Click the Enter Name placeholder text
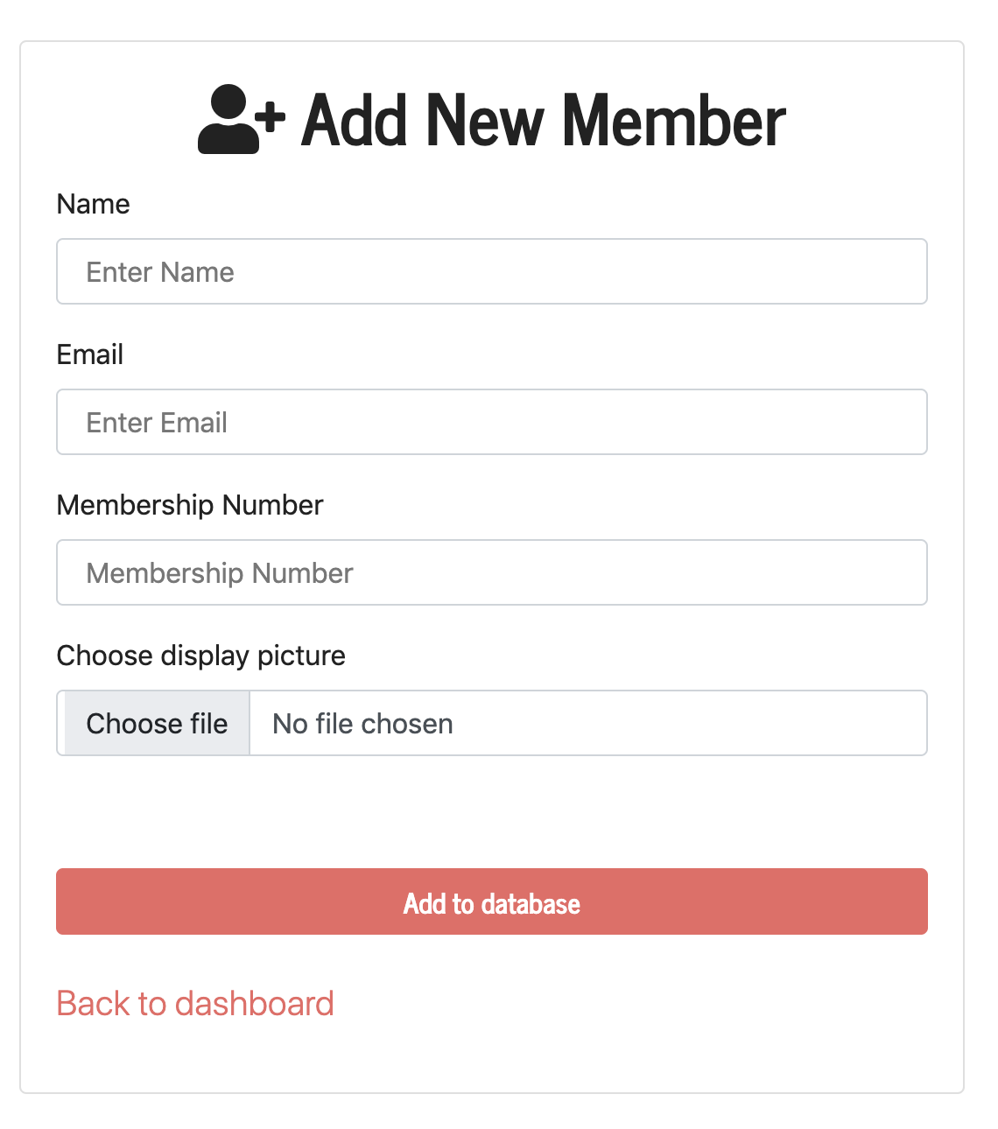998x1129 pixels. 160,272
